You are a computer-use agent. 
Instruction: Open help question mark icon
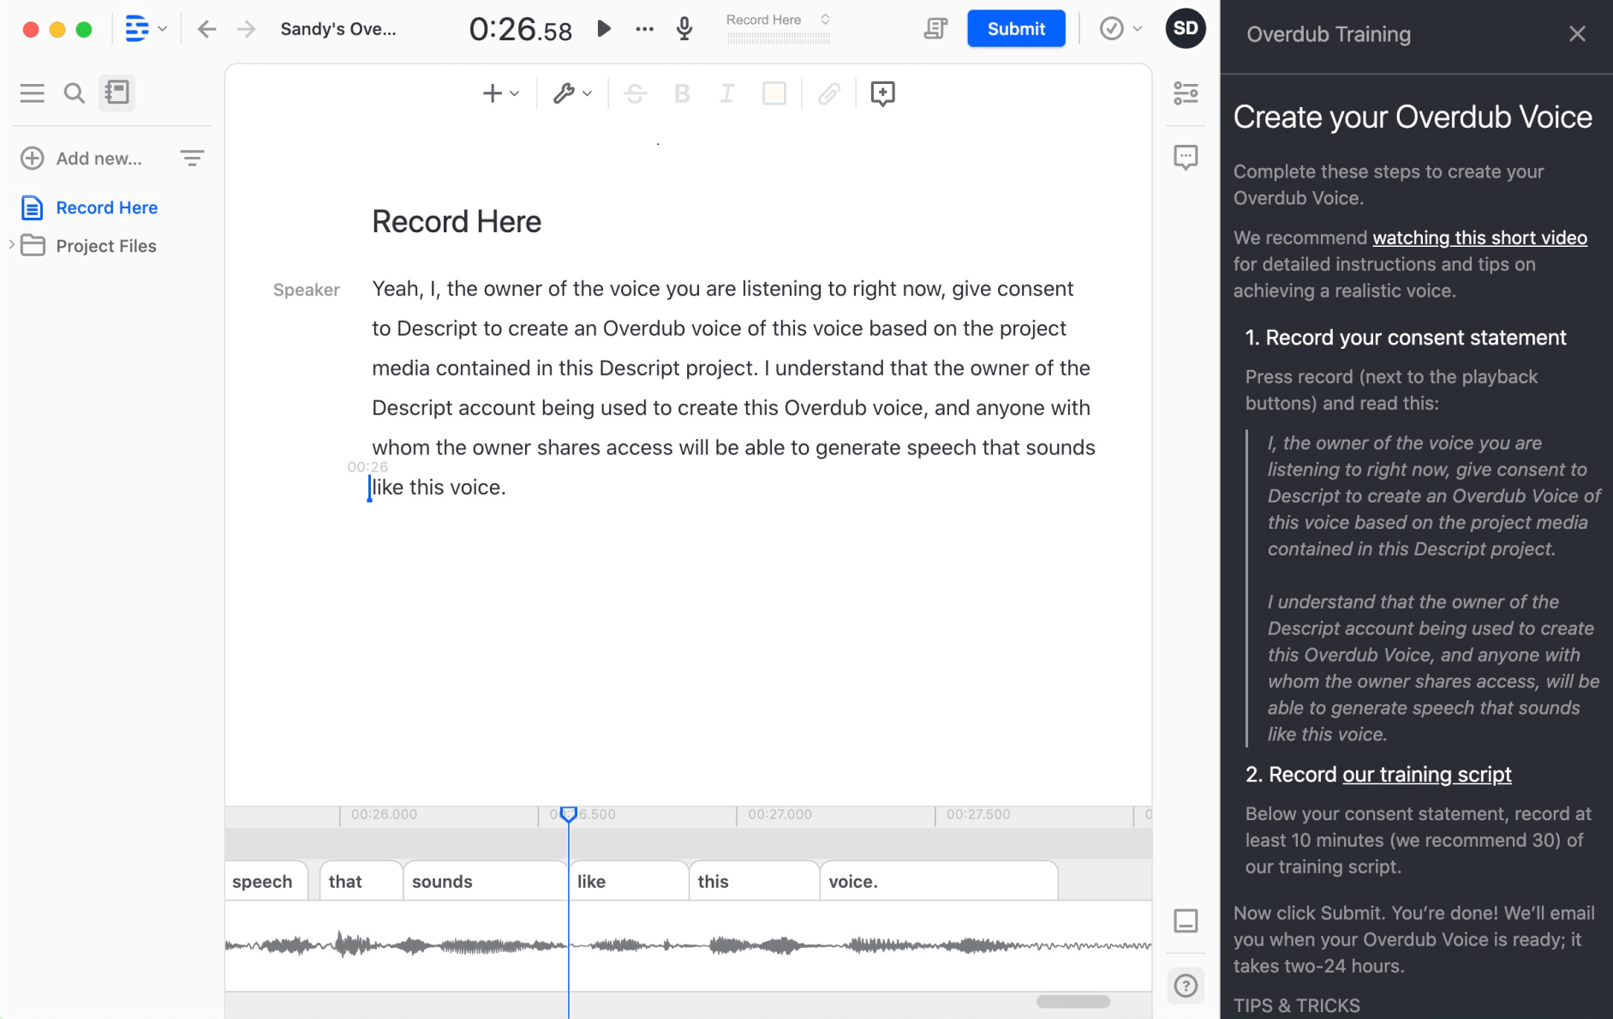[x=1186, y=986]
